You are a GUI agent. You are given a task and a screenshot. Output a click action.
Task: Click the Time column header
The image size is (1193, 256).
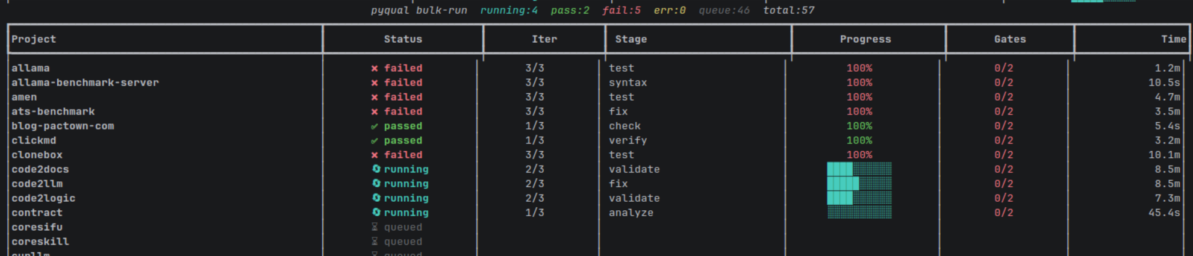point(1174,39)
